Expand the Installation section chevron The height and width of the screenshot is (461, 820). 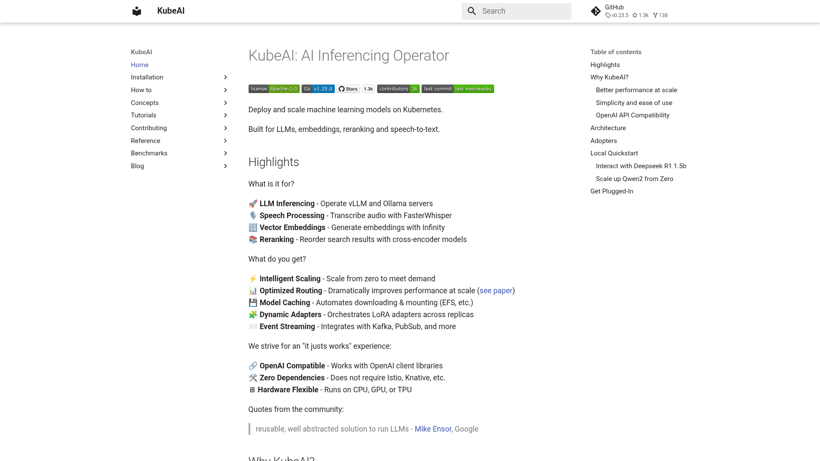225,77
